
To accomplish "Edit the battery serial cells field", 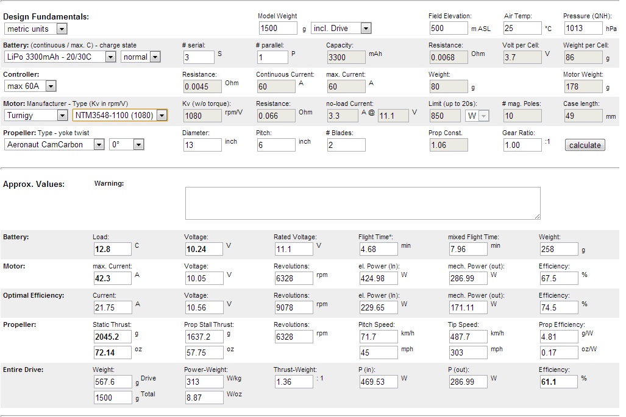I will coord(199,57).
